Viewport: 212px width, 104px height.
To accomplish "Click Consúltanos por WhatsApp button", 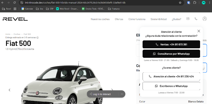I will (x=171, y=54).
